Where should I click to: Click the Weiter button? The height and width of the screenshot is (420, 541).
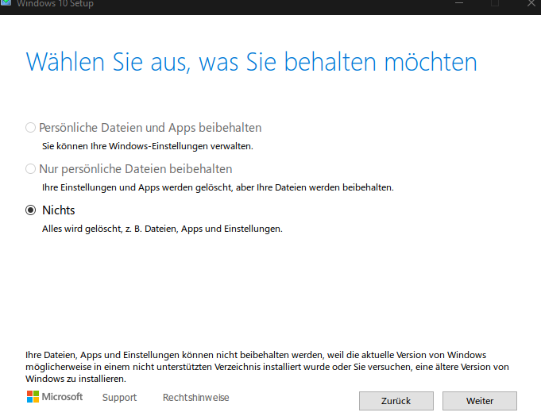point(480,401)
